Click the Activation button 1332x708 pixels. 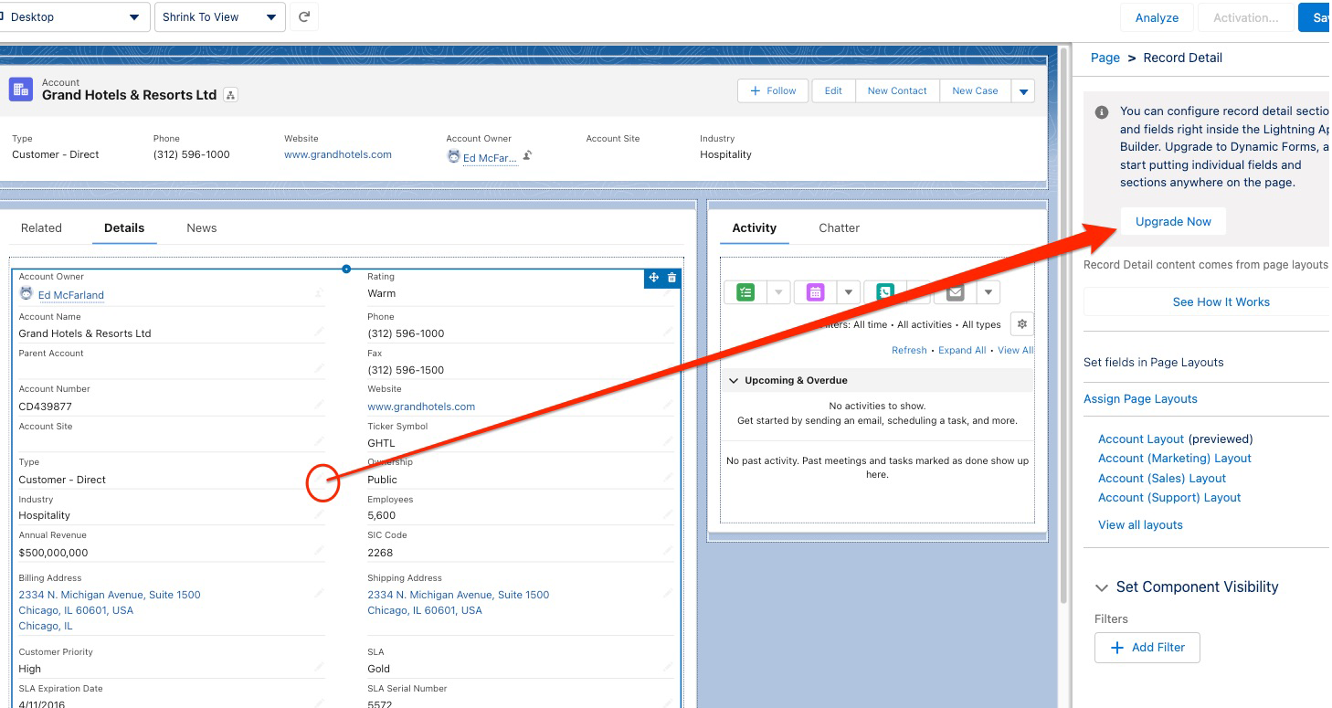[1245, 17]
